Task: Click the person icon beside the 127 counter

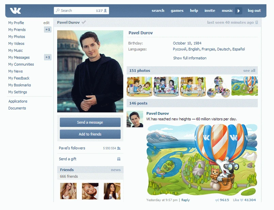Action: [105, 11]
